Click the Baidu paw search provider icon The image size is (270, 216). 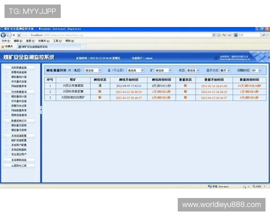[236, 35]
